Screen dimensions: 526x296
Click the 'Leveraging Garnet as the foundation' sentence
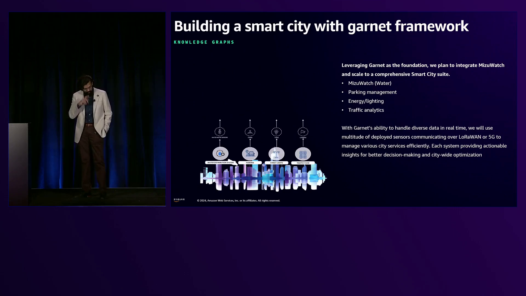point(423,70)
